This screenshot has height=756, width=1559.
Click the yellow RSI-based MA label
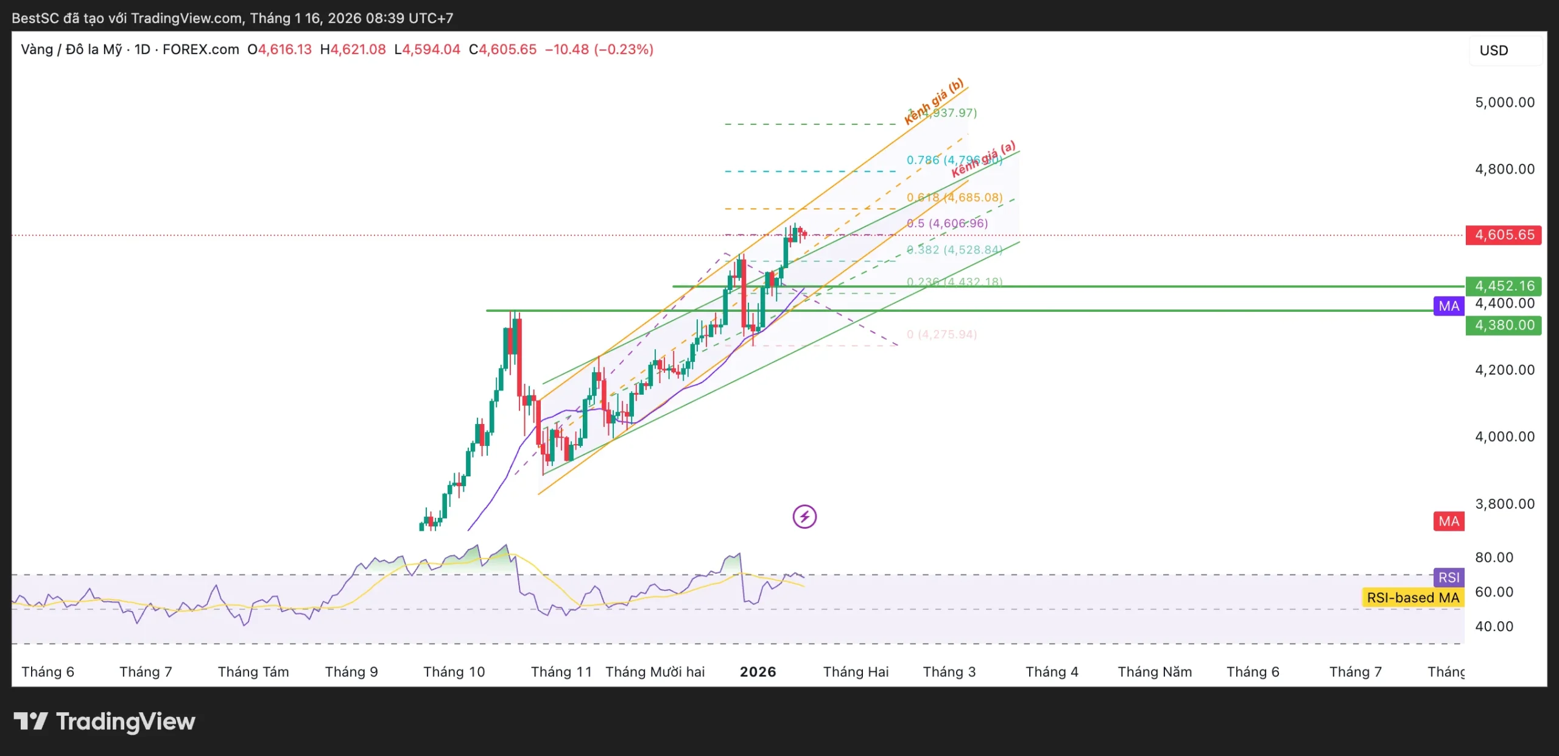point(1413,598)
